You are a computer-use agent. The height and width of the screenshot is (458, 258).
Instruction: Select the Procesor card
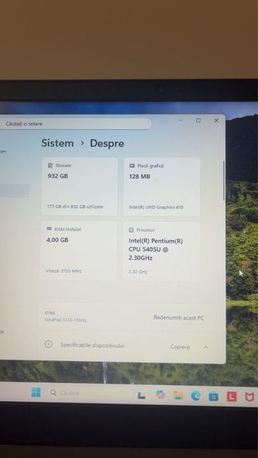[161, 251]
